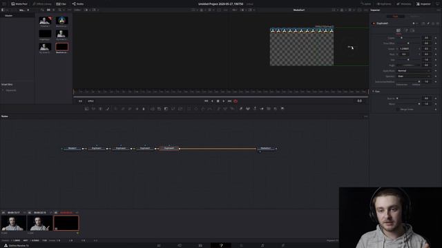Jump to the first frame
Image resolution: width=442 pixels, height=248 pixels.
(206, 101)
